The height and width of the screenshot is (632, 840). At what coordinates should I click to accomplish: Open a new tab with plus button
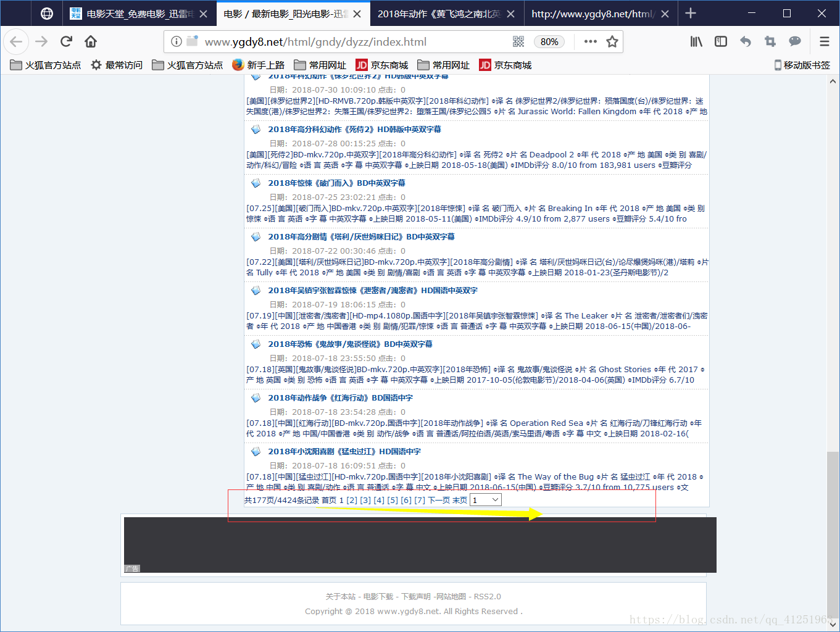(691, 13)
